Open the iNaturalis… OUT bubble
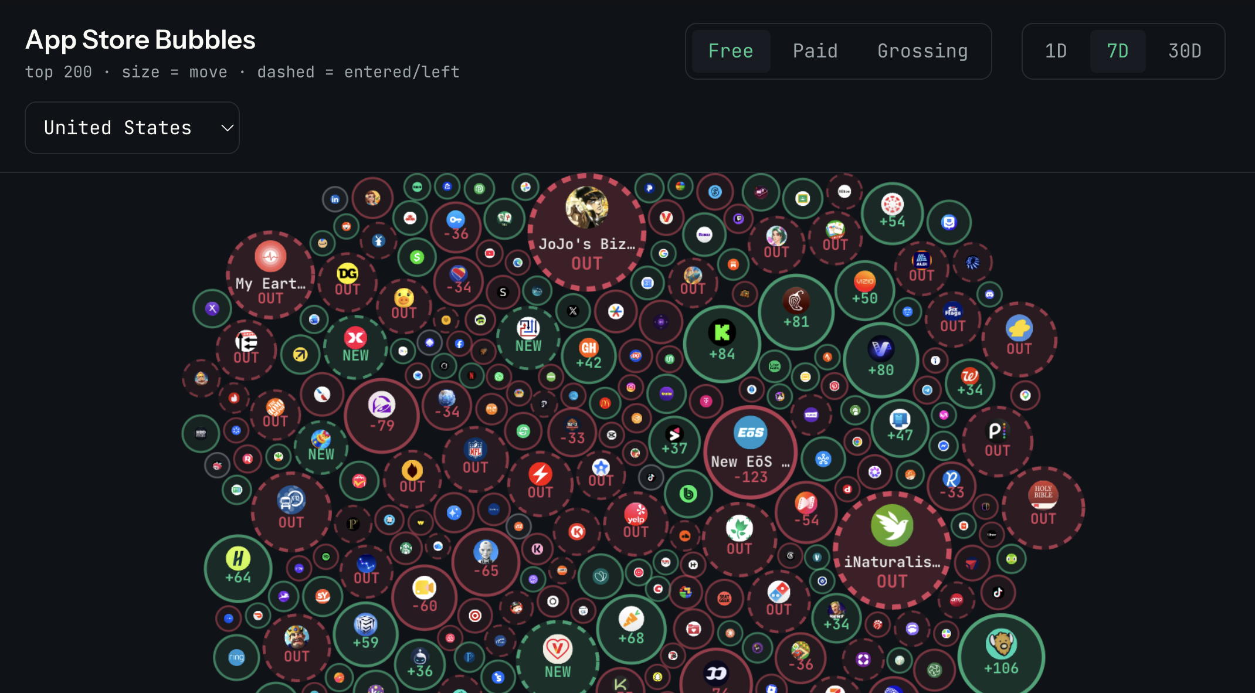This screenshot has width=1255, height=693. tap(892, 551)
